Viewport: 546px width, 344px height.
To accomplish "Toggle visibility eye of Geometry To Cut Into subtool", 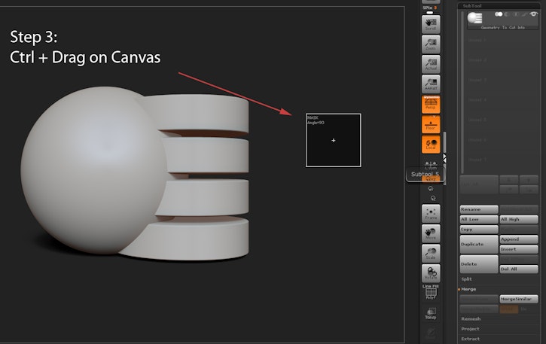I will pos(533,14).
